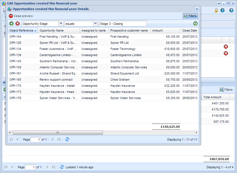Click horizontal scrollbar right arrow in Details

pyautogui.click(x=196, y=133)
